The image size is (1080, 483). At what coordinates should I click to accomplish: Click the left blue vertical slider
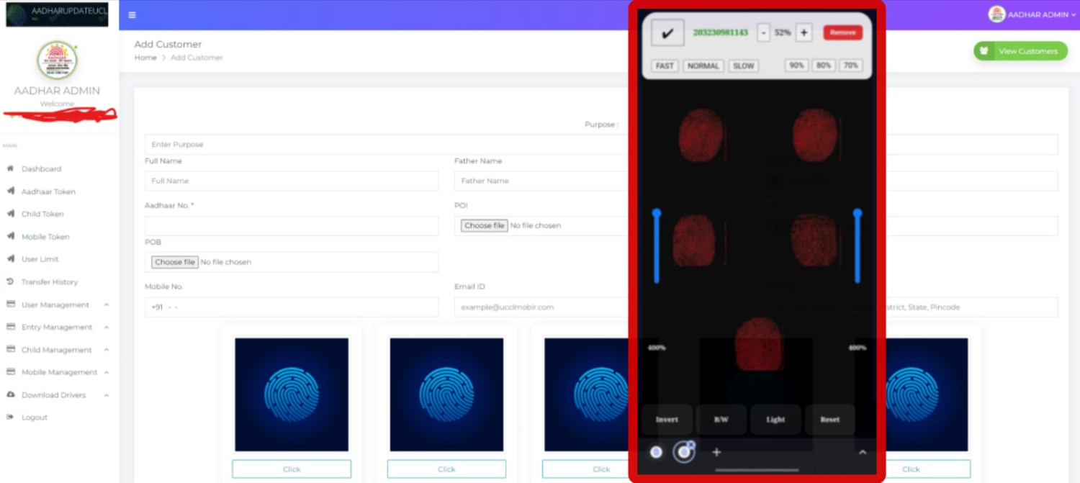coord(657,247)
